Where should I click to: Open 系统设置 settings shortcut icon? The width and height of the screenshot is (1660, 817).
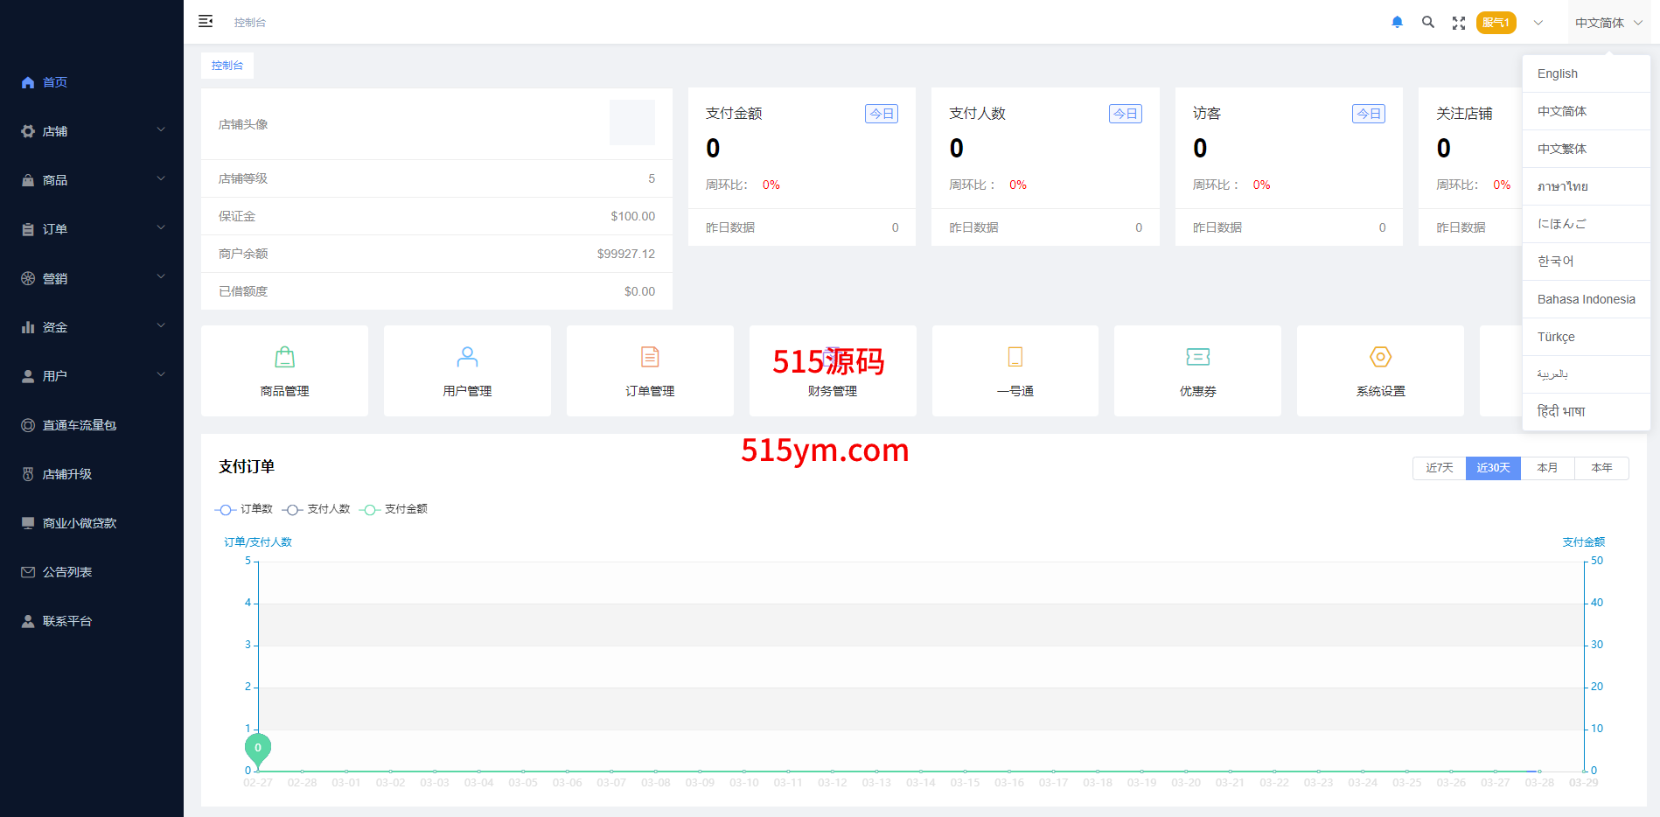point(1380,357)
